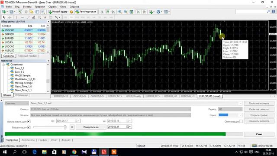The height and width of the screenshot is (156, 277).
Task: Click 'Новый ордер' toolbar button
Action: [58, 12]
